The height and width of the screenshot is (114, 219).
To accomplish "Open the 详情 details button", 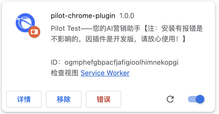I will [x=24, y=99].
